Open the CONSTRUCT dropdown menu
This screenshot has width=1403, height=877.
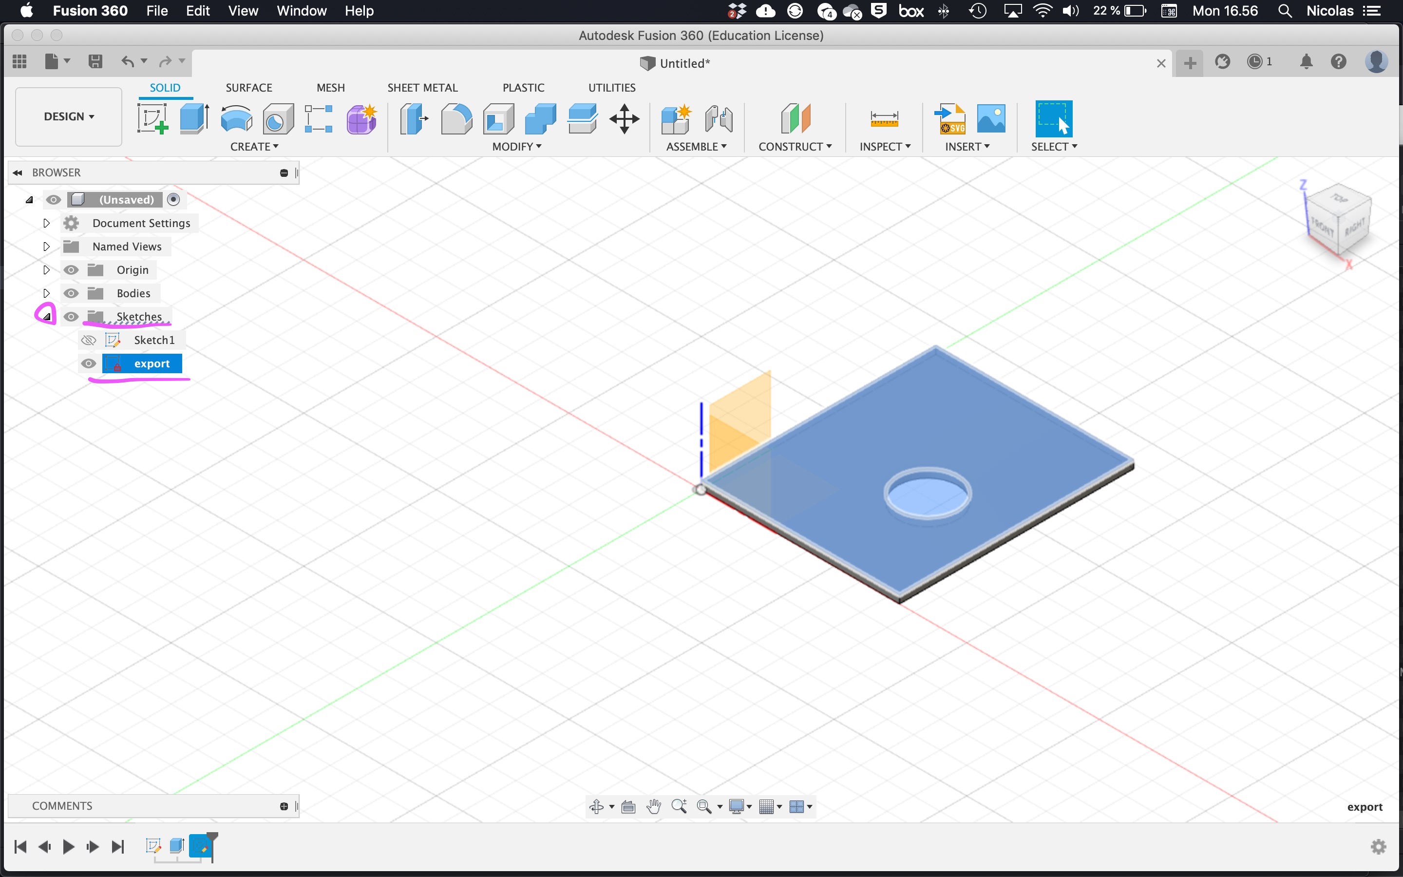coord(795,147)
